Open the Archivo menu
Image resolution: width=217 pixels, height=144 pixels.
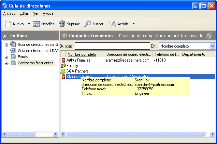[x=9, y=13]
